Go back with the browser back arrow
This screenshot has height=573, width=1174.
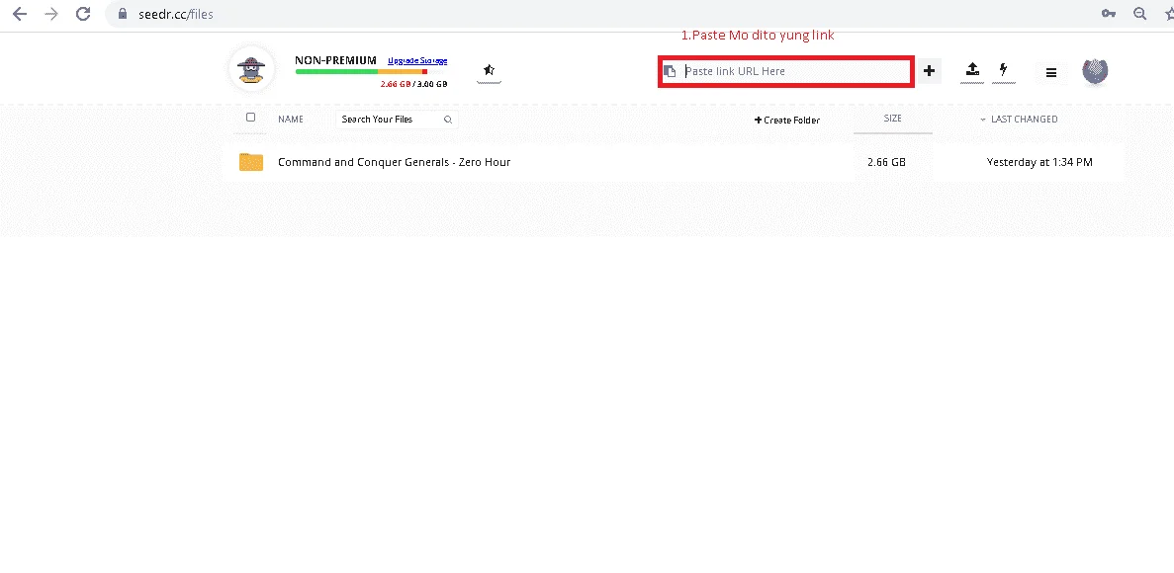tap(20, 14)
